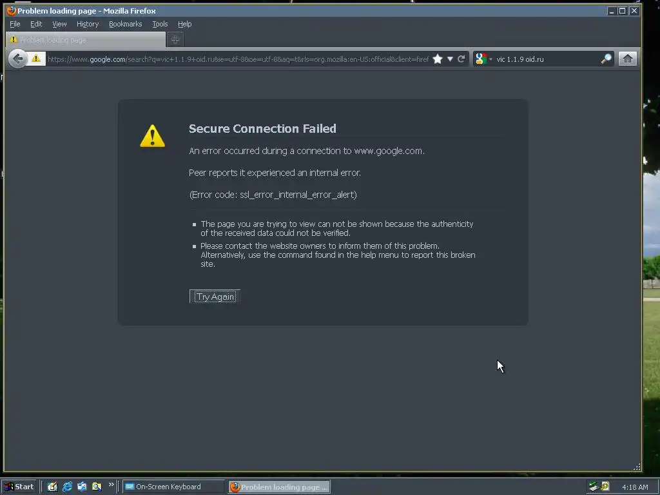Click the magnifier search icon

[x=606, y=59]
